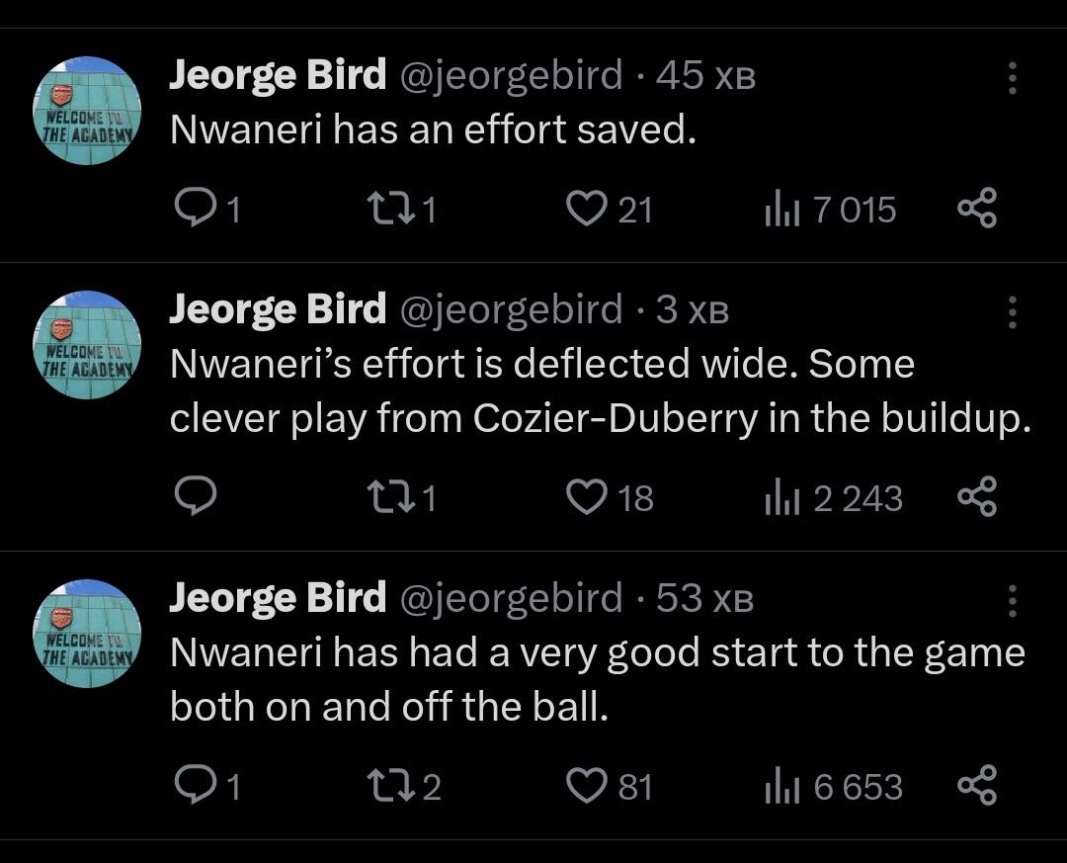Like the tweet with 81 likes

tap(588, 786)
